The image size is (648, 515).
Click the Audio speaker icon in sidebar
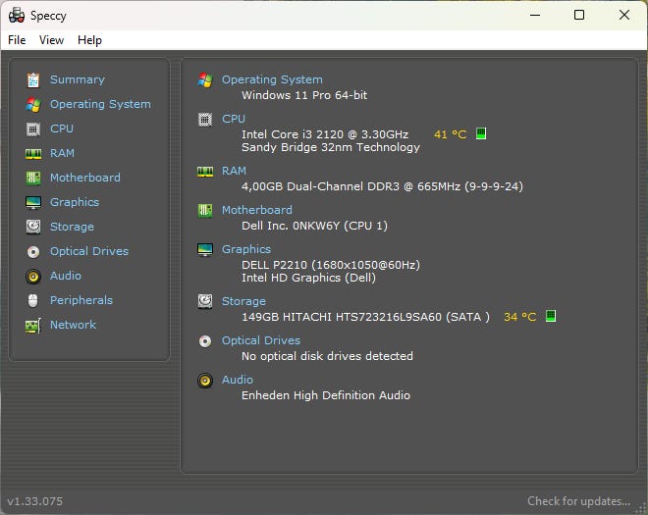pyautogui.click(x=33, y=276)
